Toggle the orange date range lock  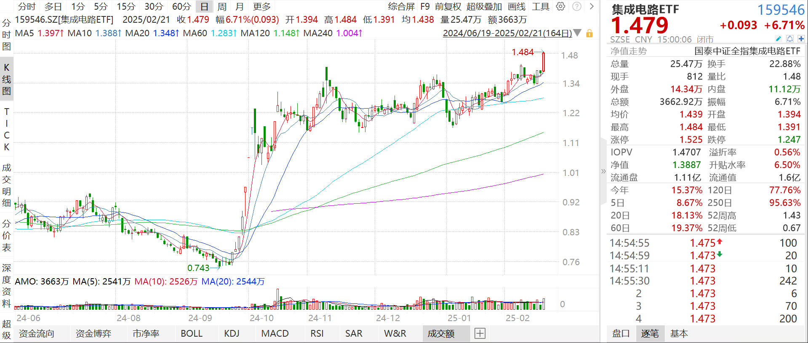(x=589, y=33)
